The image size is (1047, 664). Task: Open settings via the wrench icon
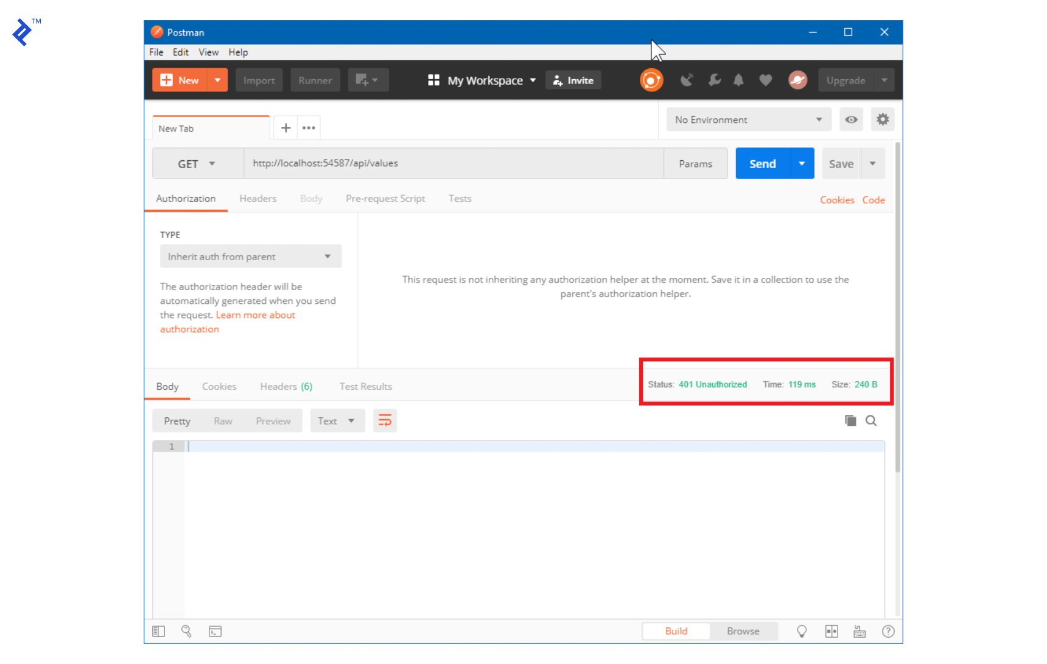[x=713, y=80]
